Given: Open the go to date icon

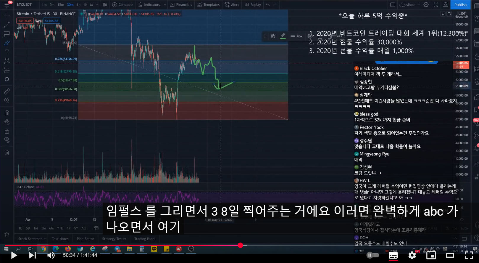Looking at the screenshot, I should (x=96, y=228).
